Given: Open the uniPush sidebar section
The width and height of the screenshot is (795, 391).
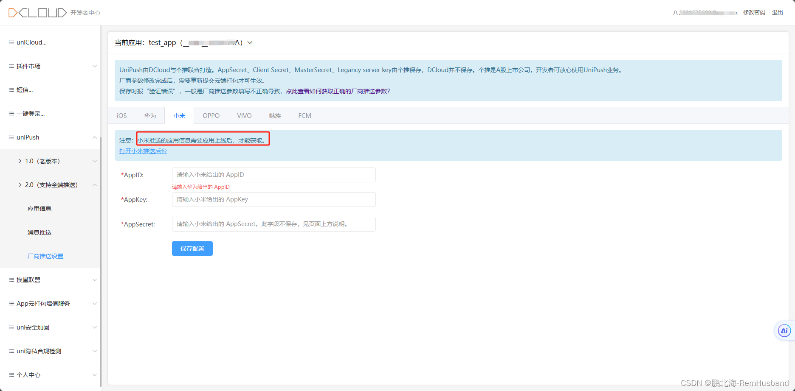Looking at the screenshot, I should pos(27,137).
